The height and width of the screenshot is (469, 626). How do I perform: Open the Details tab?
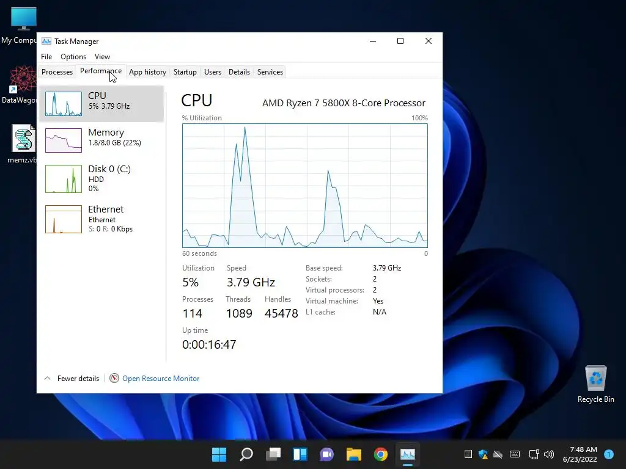point(239,72)
